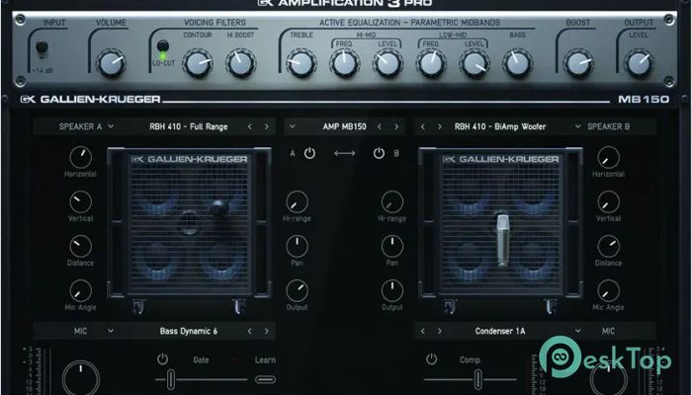Click the Comp slider handle

pyautogui.click(x=477, y=379)
